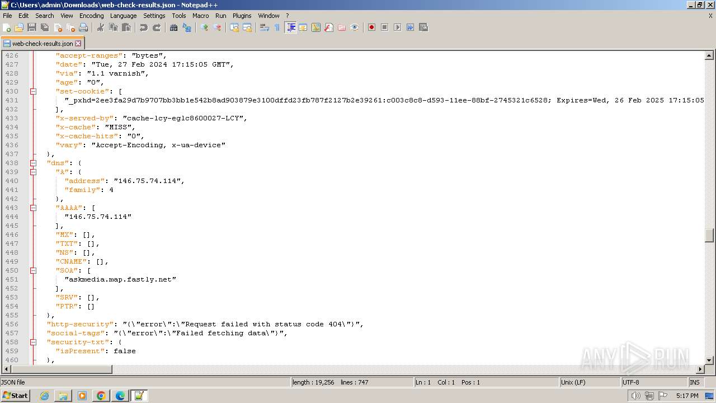Play back the recorded macro icon
This screenshot has height=403, width=716.
point(397,27)
